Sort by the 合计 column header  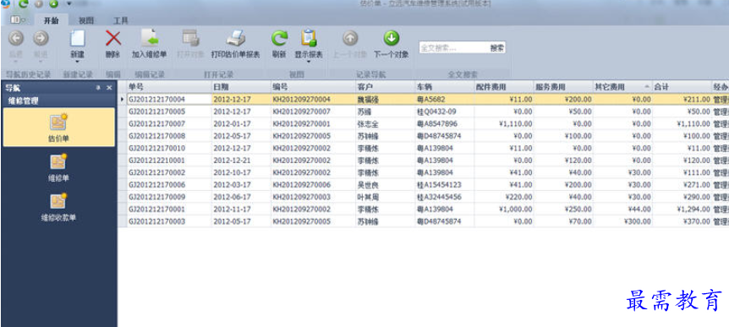click(682, 87)
